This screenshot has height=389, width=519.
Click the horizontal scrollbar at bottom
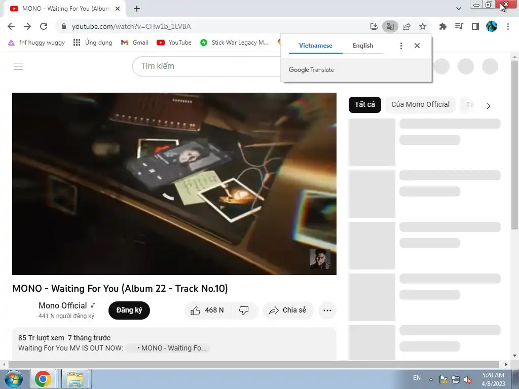(x=253, y=364)
